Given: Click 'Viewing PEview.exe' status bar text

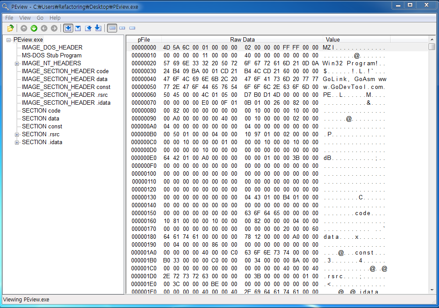Looking at the screenshot, I should tap(26, 300).
